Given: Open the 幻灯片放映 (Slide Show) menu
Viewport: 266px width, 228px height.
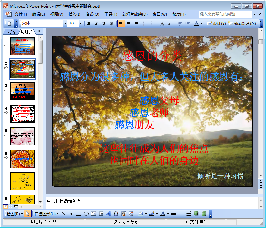Looking at the screenshot, I should pyautogui.click(x=135, y=14).
